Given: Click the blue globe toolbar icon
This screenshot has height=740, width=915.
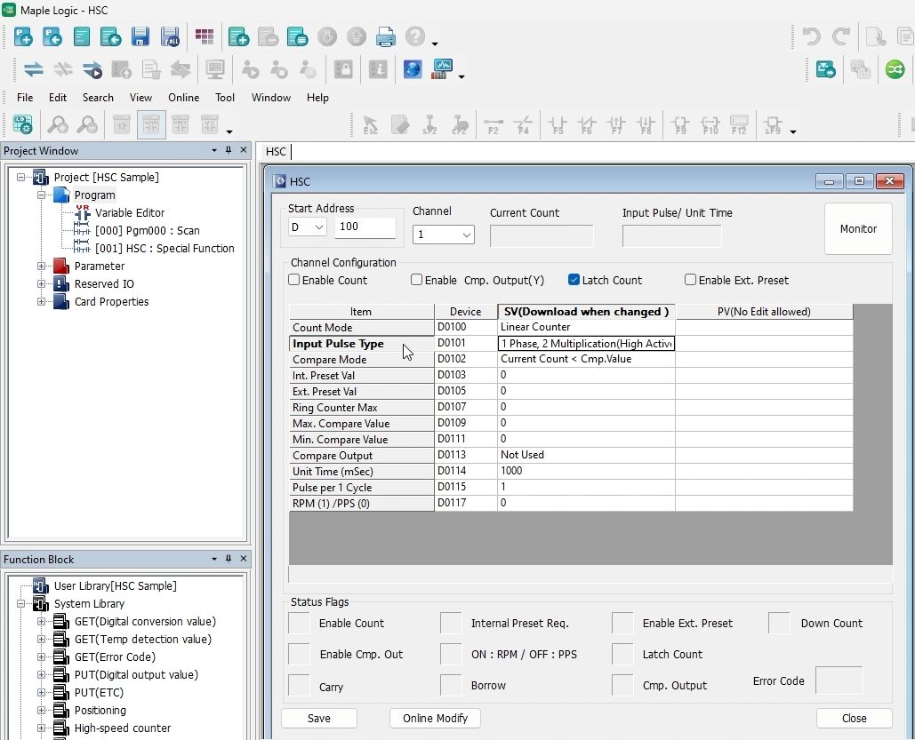Looking at the screenshot, I should [x=412, y=69].
